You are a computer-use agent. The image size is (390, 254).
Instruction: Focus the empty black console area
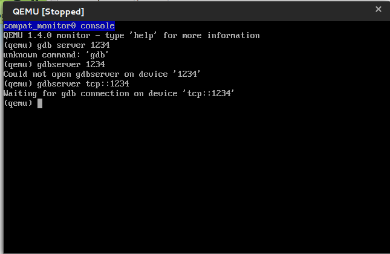coord(197,180)
